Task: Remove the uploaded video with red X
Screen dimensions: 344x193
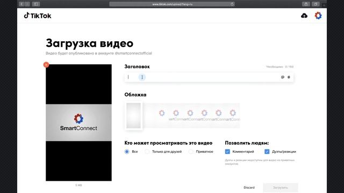Action: click(46, 65)
